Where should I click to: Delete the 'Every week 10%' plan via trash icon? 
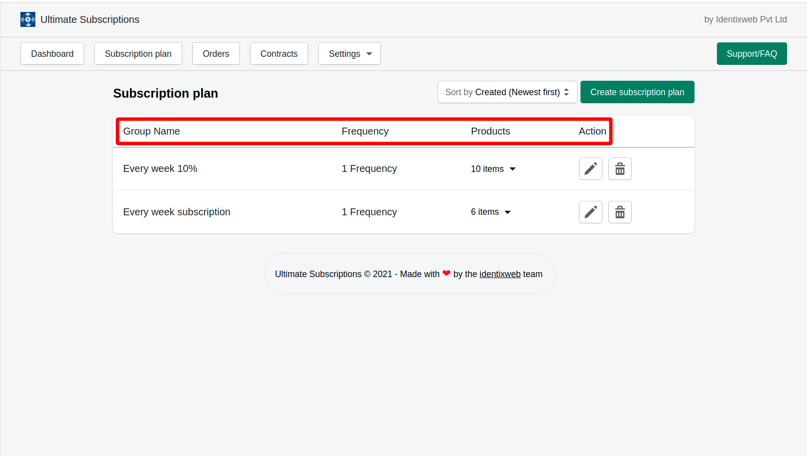coord(620,168)
